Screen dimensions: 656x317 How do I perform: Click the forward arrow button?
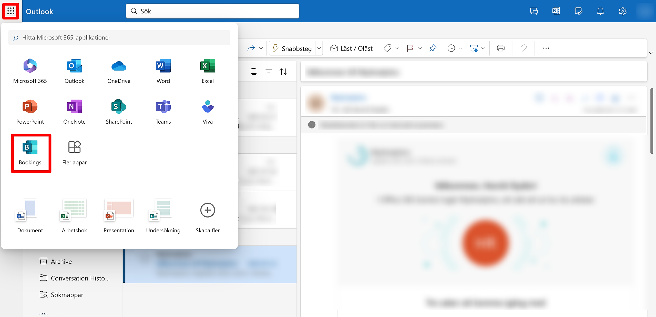pyautogui.click(x=251, y=48)
